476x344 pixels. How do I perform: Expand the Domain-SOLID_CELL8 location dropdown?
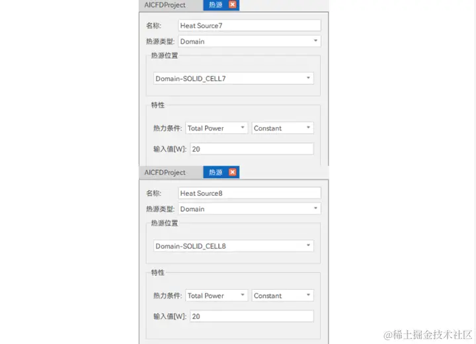(x=233, y=246)
